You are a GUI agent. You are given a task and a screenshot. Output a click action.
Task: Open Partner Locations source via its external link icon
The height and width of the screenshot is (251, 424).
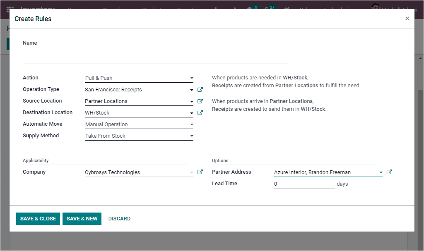tap(200, 101)
